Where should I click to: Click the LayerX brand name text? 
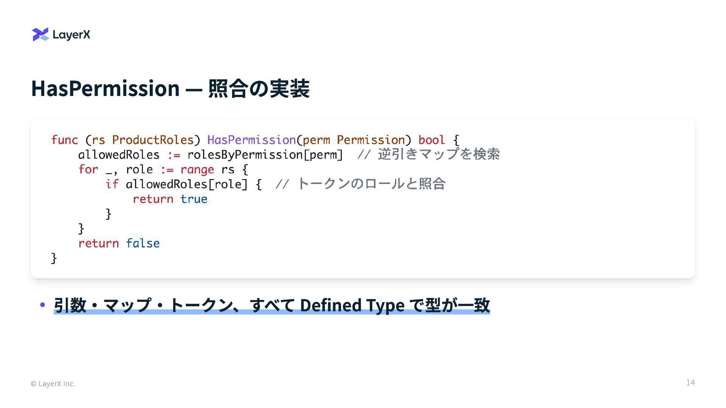(71, 35)
